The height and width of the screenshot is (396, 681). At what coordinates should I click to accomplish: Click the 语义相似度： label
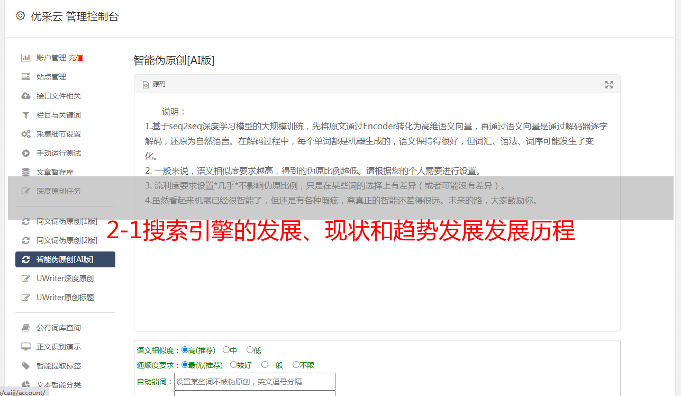tap(159, 350)
